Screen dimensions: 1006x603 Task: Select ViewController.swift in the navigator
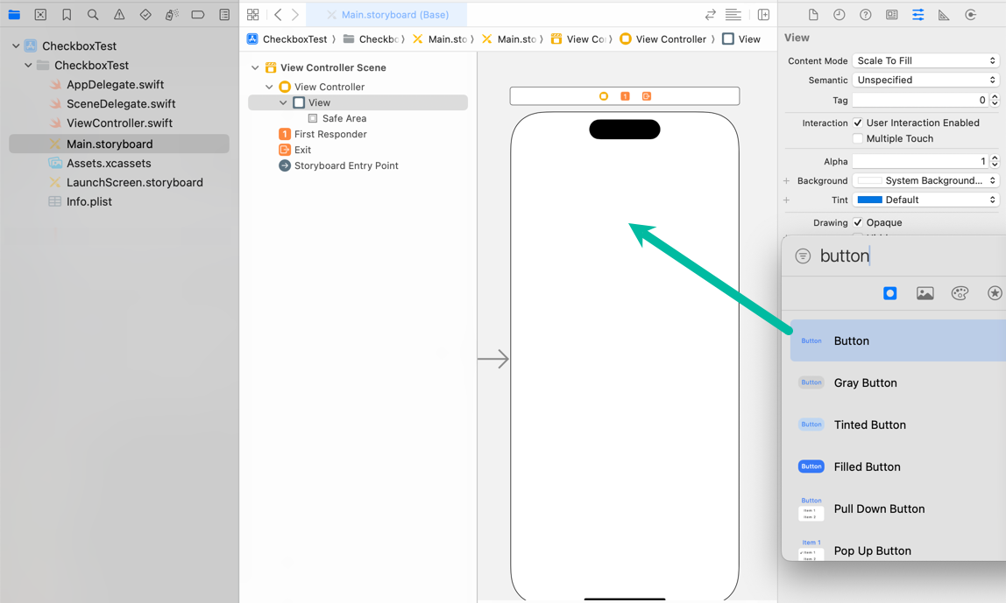coord(119,123)
